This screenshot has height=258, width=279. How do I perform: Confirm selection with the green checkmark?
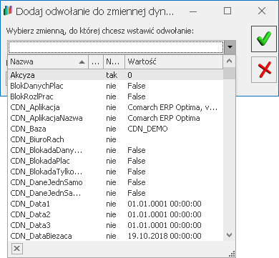coord(265,39)
